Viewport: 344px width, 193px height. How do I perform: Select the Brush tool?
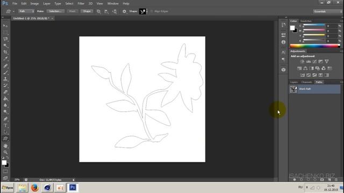coord(5,72)
